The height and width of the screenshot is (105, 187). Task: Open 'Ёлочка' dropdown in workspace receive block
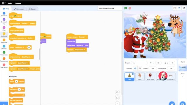(x=82, y=37)
